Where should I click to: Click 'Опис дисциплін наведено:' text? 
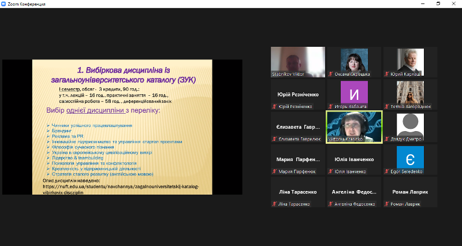[71, 181]
